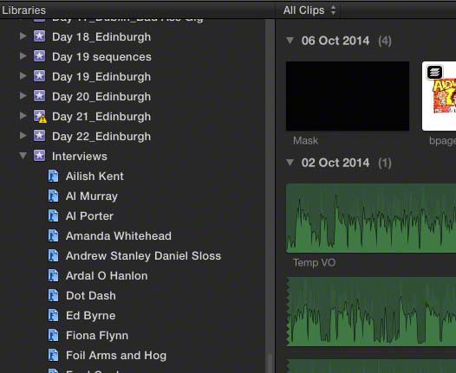Click the Temp VO clip name label
The width and height of the screenshot is (456, 373).
[315, 263]
